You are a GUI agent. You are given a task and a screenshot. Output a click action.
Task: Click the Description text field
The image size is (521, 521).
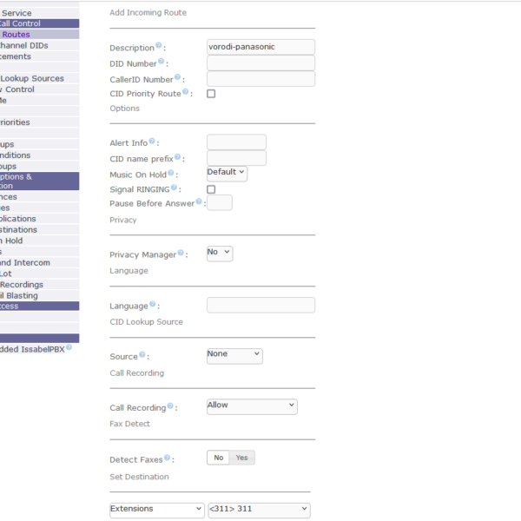pyautogui.click(x=260, y=47)
